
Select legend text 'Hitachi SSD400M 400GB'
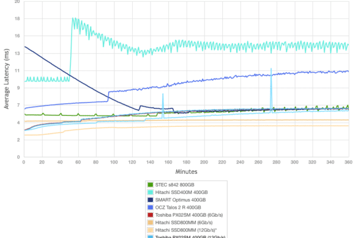(182, 192)
